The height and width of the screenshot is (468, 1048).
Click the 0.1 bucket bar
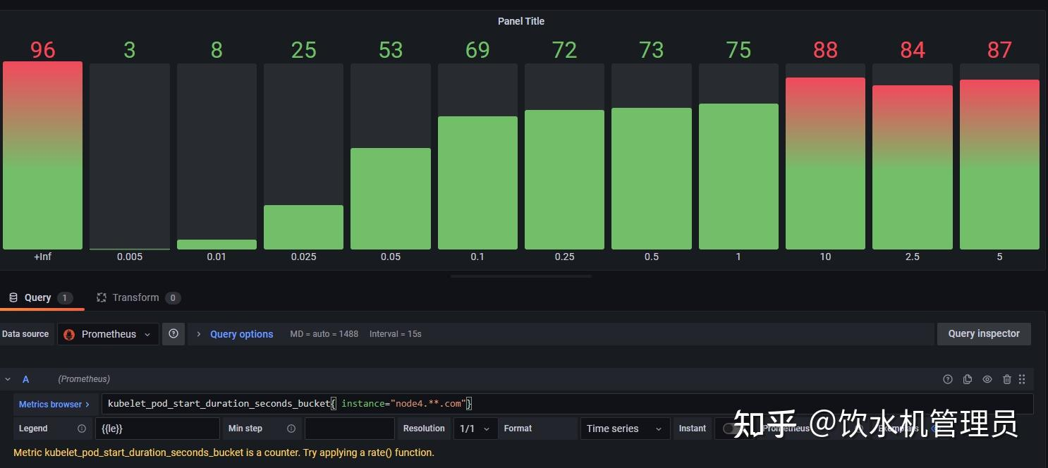(x=477, y=183)
